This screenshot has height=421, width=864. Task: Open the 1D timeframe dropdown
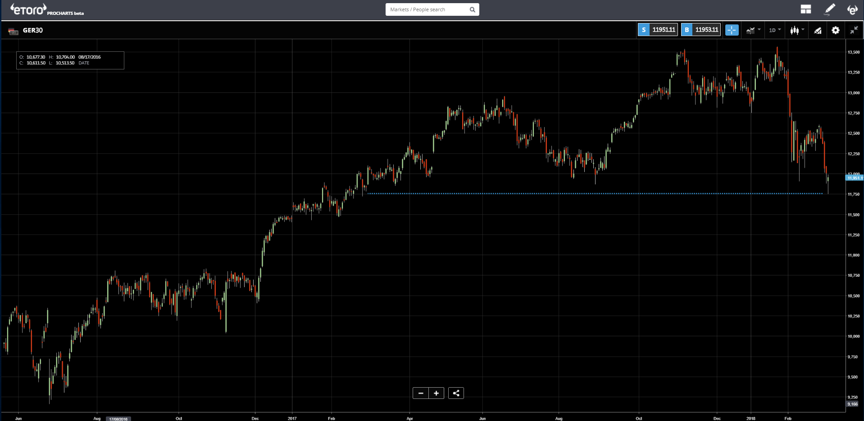pos(775,30)
